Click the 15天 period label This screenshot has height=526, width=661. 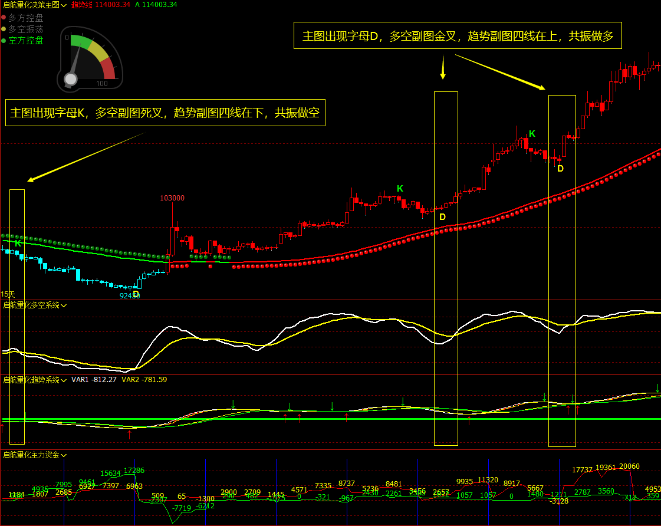pyautogui.click(x=8, y=294)
